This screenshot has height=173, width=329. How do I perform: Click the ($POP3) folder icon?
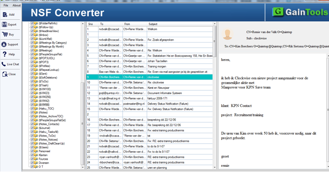36,62
